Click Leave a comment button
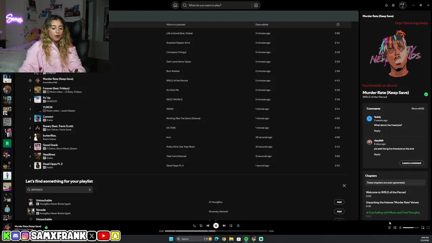This screenshot has height=243, width=432. click(x=412, y=163)
